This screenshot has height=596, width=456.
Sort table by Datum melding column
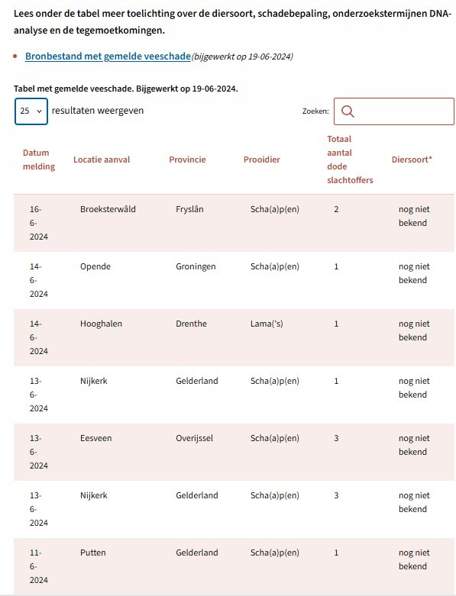39,159
